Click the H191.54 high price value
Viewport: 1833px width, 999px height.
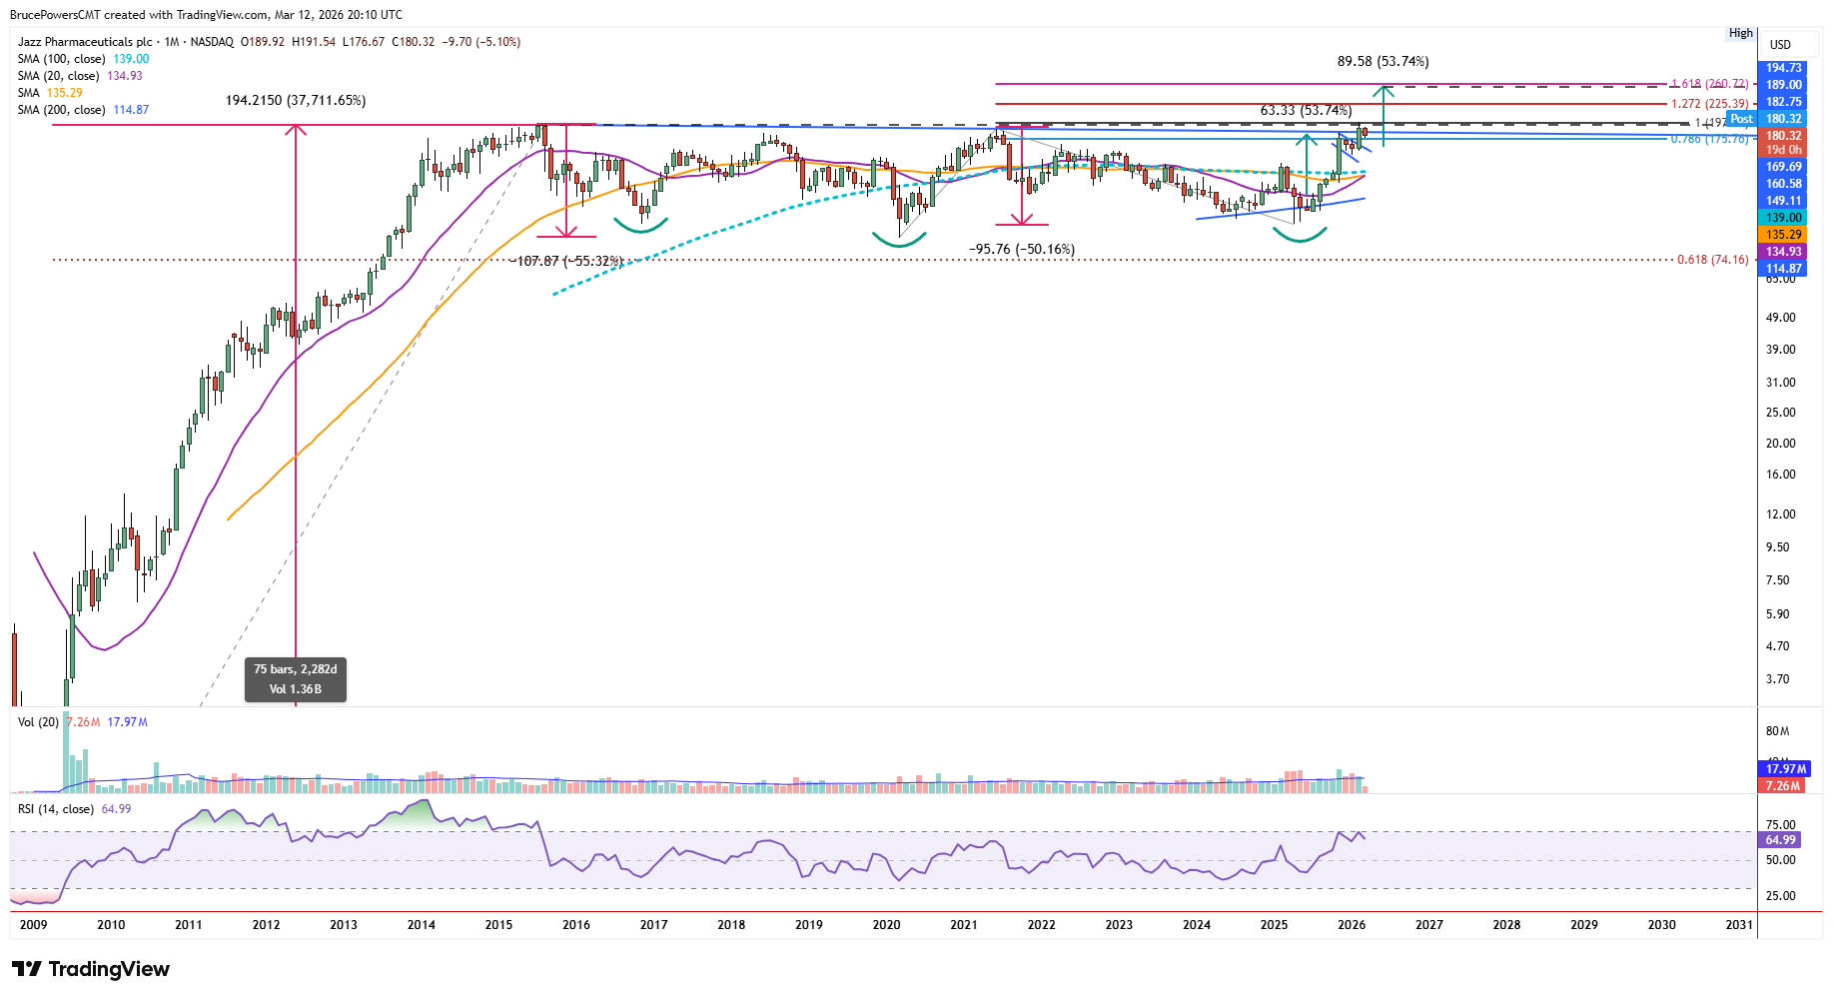point(314,42)
